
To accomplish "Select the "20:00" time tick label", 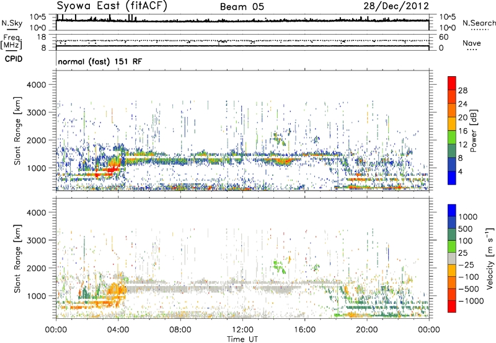I will (367, 330).
